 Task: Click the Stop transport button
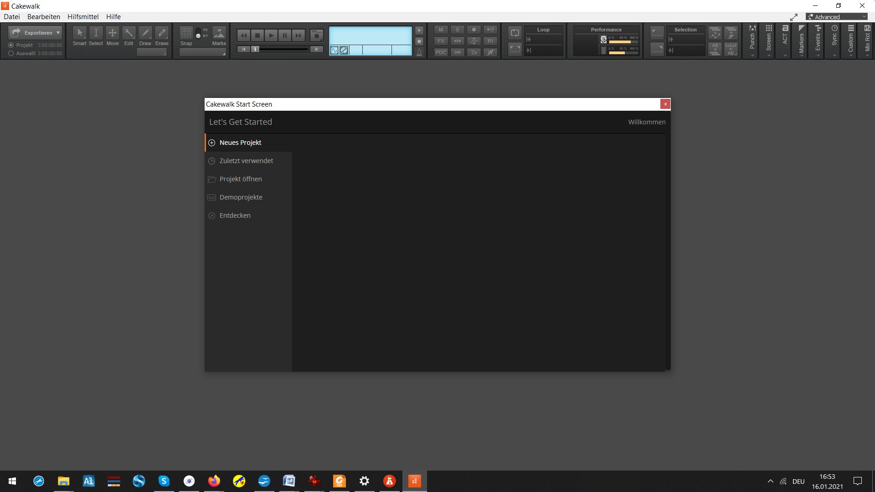[x=257, y=36]
